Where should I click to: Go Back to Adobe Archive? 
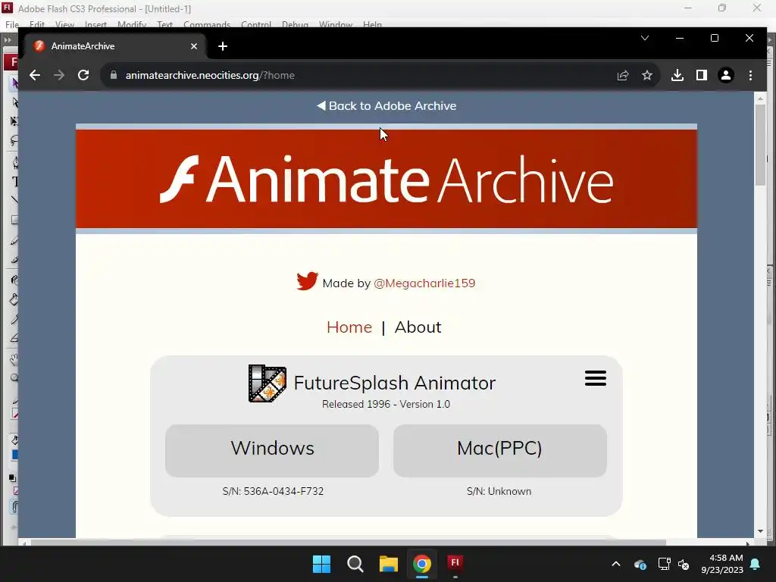tap(386, 106)
